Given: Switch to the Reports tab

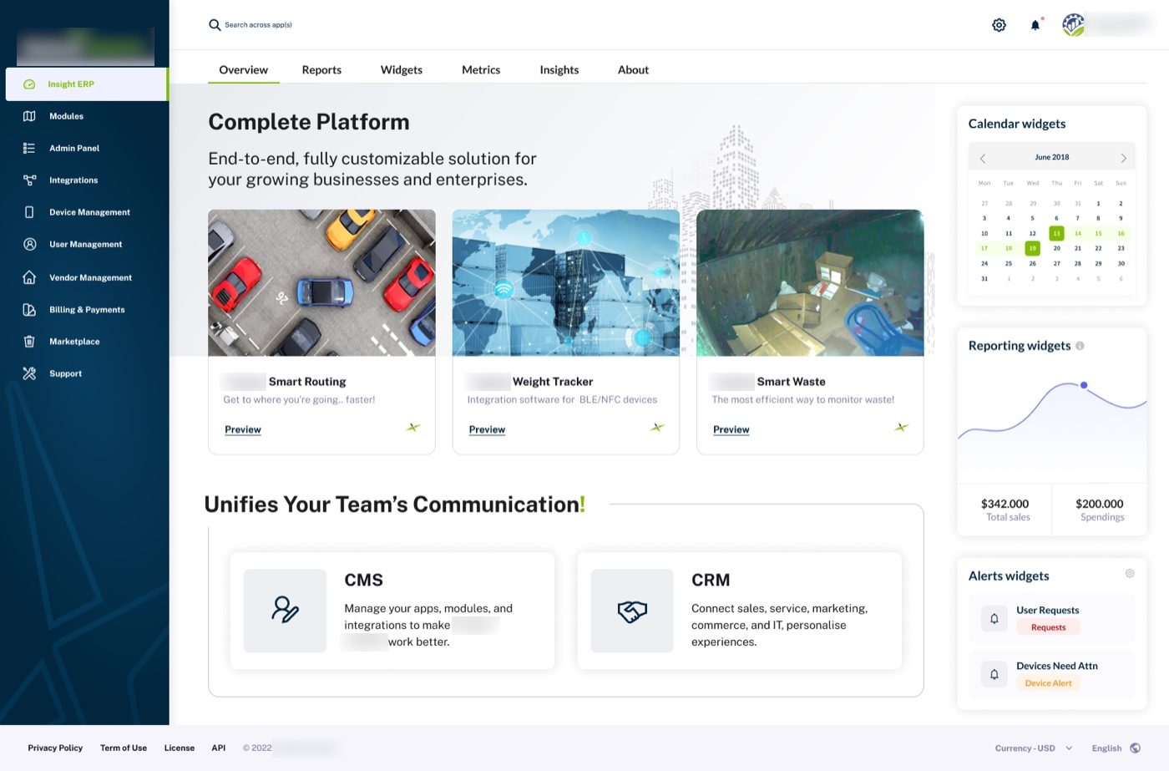Looking at the screenshot, I should [321, 70].
